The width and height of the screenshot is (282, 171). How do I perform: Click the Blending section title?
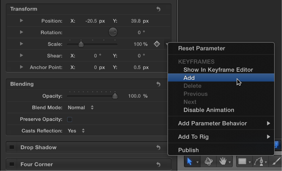(x=22, y=84)
